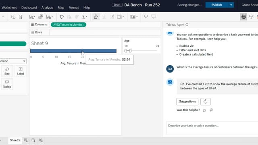
Task: Click the Sheet 9 title
Action: 40,43
